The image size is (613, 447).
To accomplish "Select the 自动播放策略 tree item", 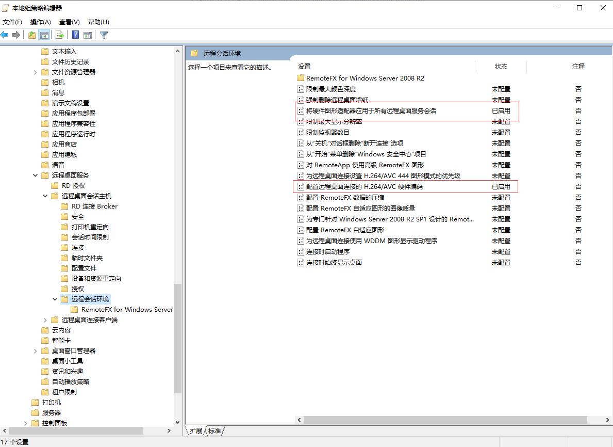I will coord(70,381).
